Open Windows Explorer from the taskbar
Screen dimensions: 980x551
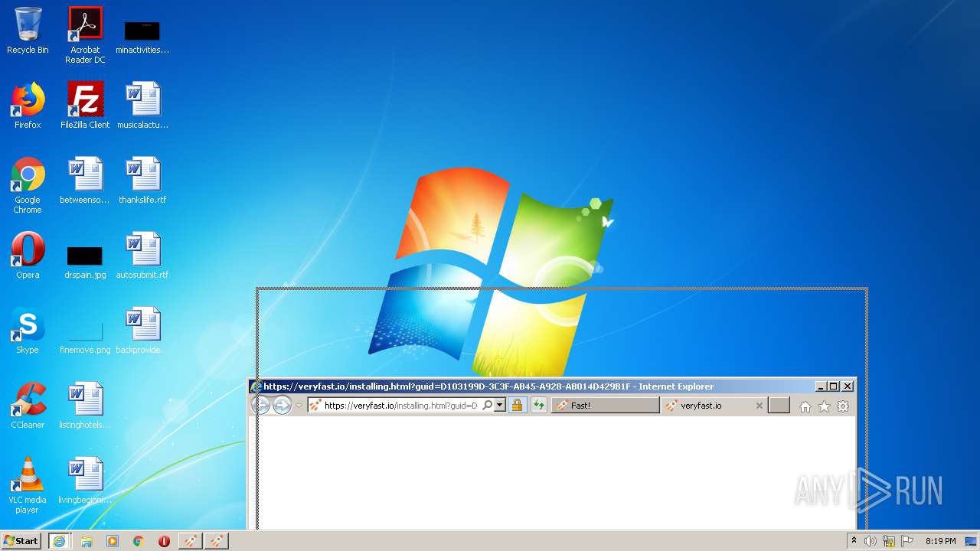click(87, 541)
